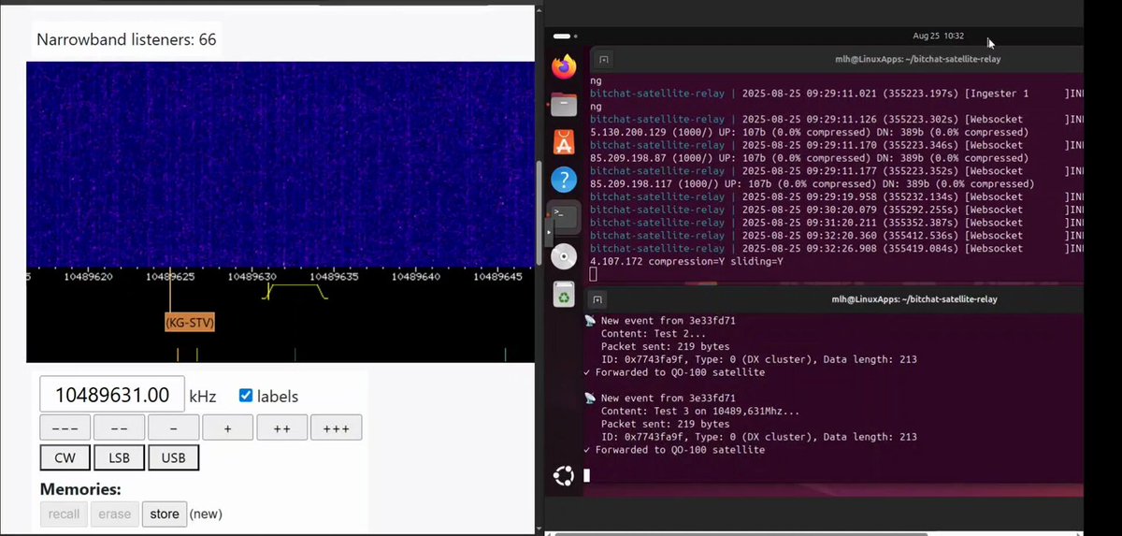Click the blue waterfall display

pos(280,165)
